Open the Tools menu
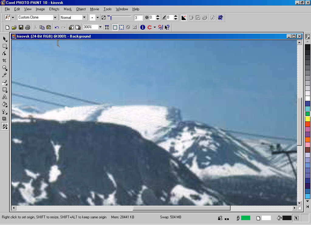 108,9
